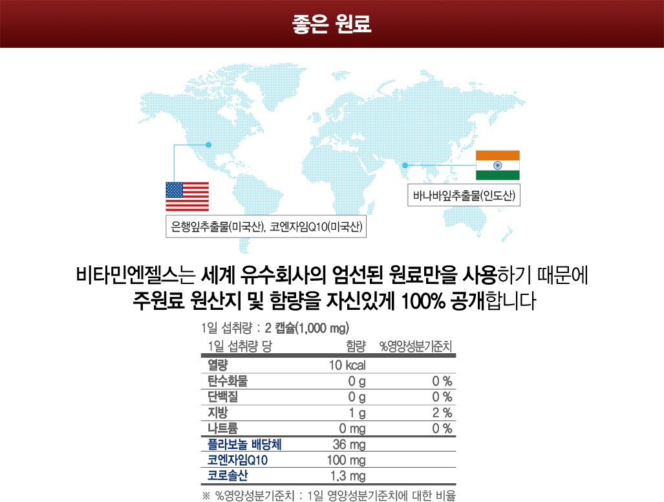Click the '좋은 원료' header title
Viewport: 664px width, 502px height.
coord(332,24)
